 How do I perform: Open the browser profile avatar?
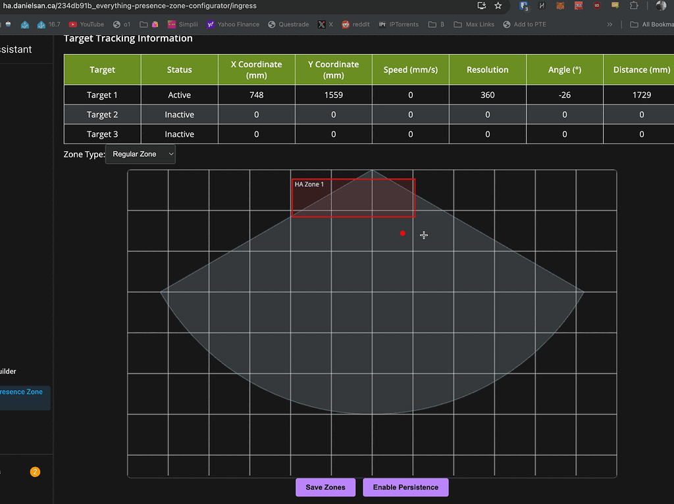pyautogui.click(x=662, y=7)
